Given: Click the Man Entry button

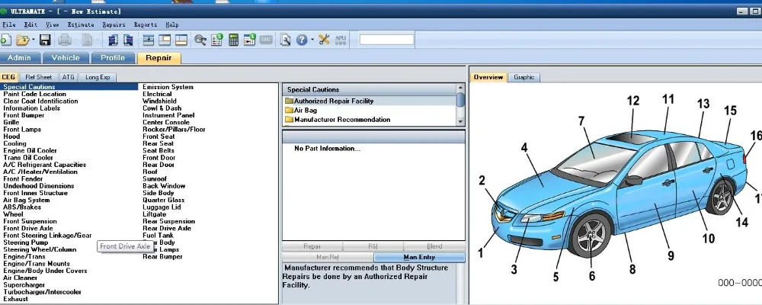Looking at the screenshot, I should 419,257.
